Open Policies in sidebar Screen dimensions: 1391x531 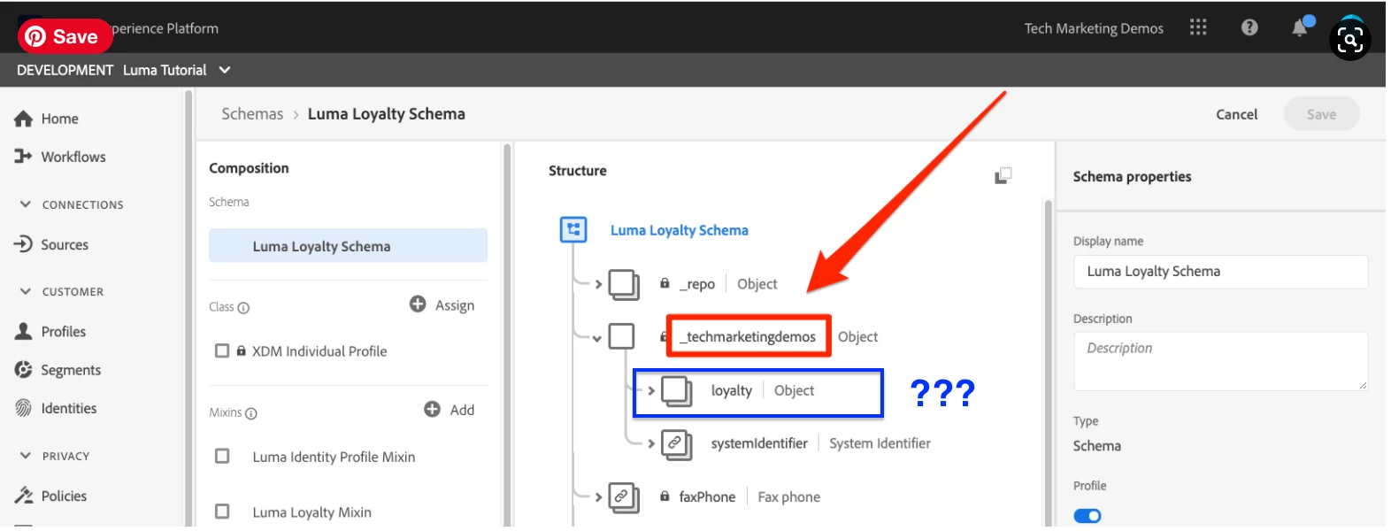pyautogui.click(x=64, y=496)
